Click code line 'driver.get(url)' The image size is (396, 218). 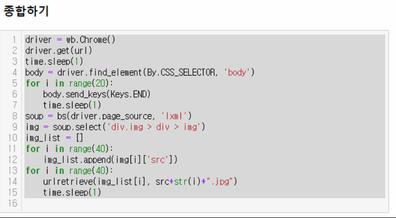point(58,51)
